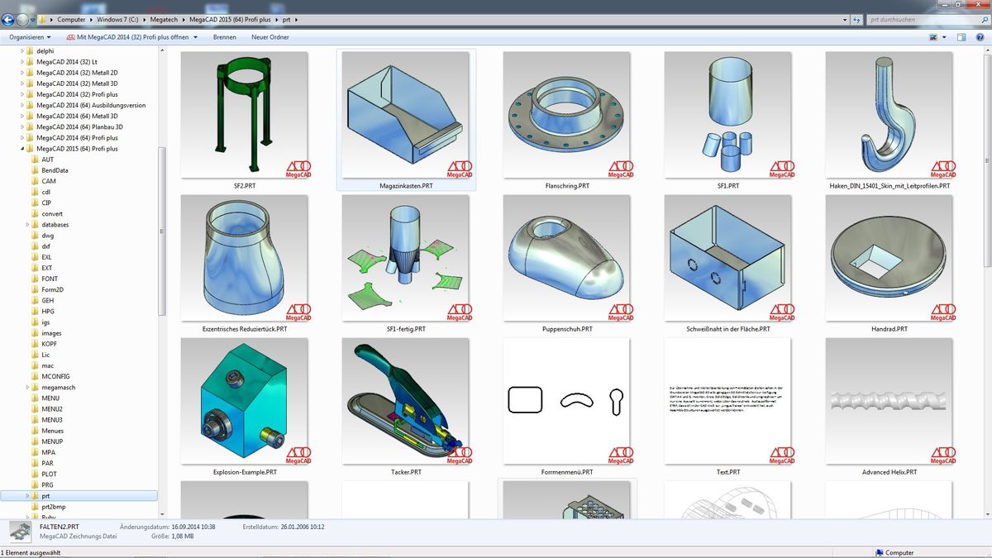Select the FONT folder in sidebar

[x=50, y=279]
